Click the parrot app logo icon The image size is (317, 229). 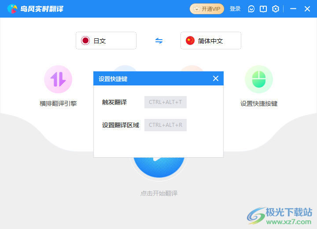[12, 9]
